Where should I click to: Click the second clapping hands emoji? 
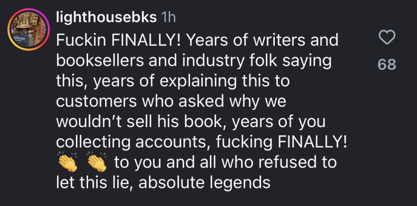(97, 163)
